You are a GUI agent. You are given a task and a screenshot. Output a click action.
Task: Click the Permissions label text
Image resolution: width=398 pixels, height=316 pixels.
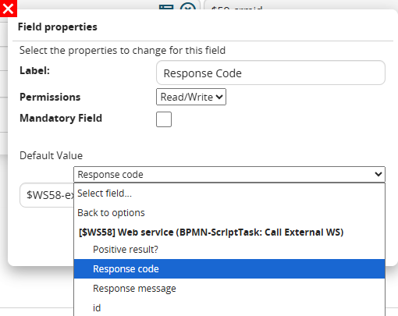[x=50, y=97]
